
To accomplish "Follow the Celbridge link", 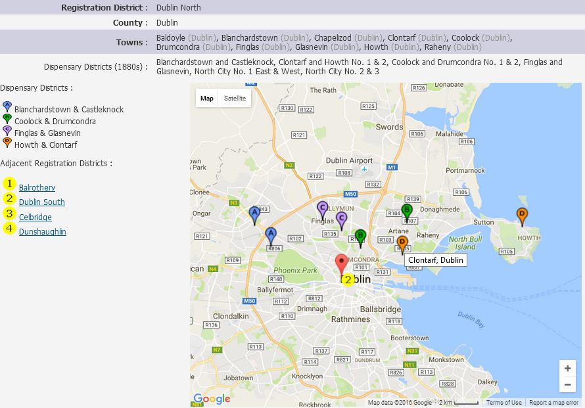I will coord(35,217).
